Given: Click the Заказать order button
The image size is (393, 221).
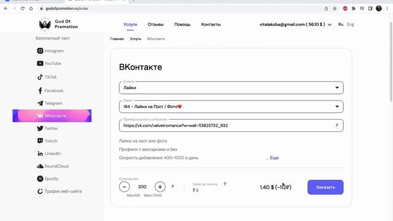Looking at the screenshot, I should click(325, 187).
